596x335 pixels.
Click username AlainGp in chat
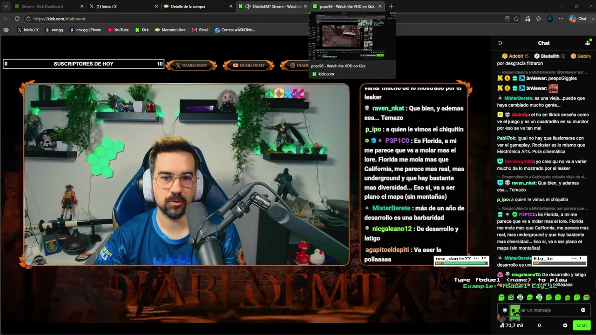(x=520, y=114)
